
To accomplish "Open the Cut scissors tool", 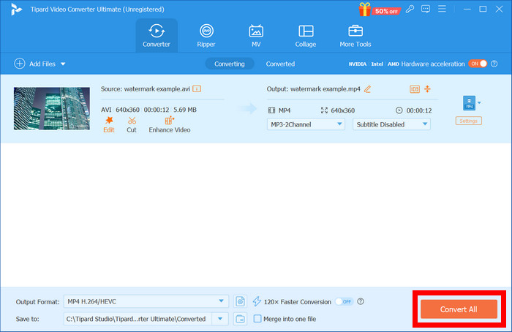I will pos(132,125).
